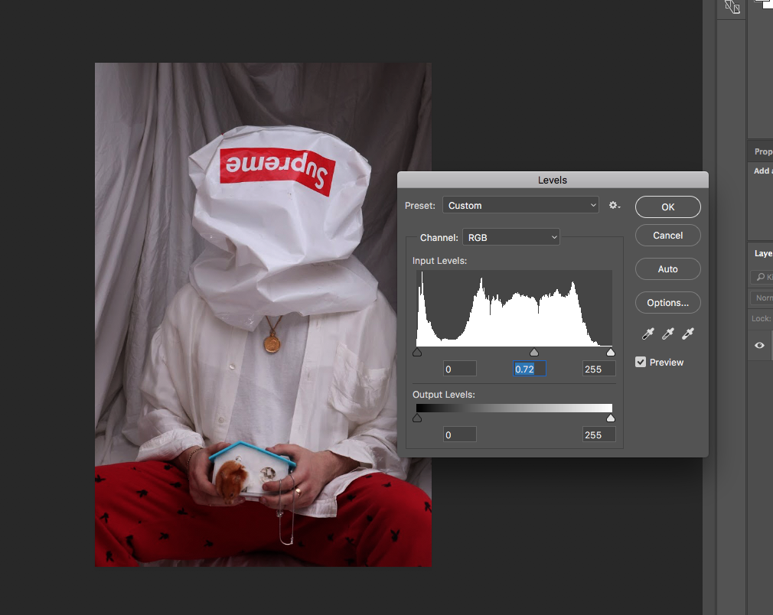Click the input shadows field showing 0
This screenshot has width=773, height=615.
tap(459, 369)
